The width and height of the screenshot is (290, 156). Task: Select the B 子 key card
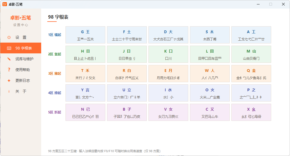(127, 112)
